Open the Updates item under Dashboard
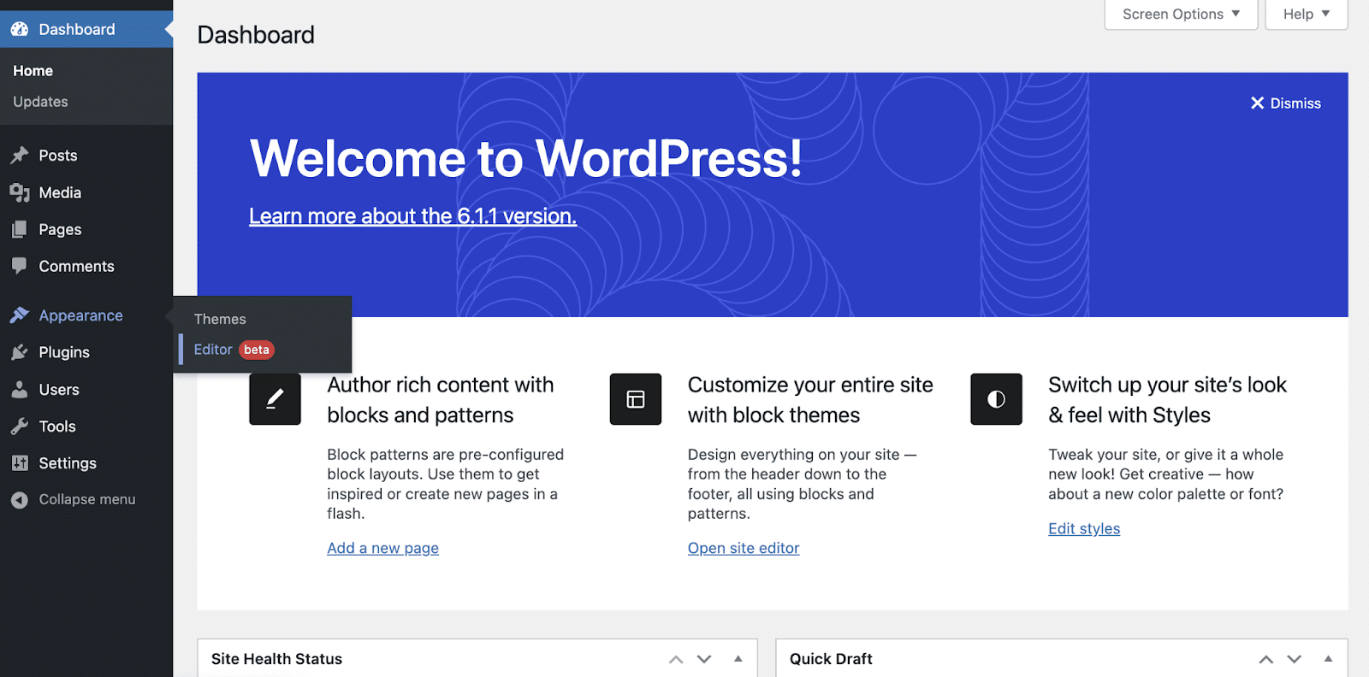Viewport: 1369px width, 677px height. (x=40, y=102)
